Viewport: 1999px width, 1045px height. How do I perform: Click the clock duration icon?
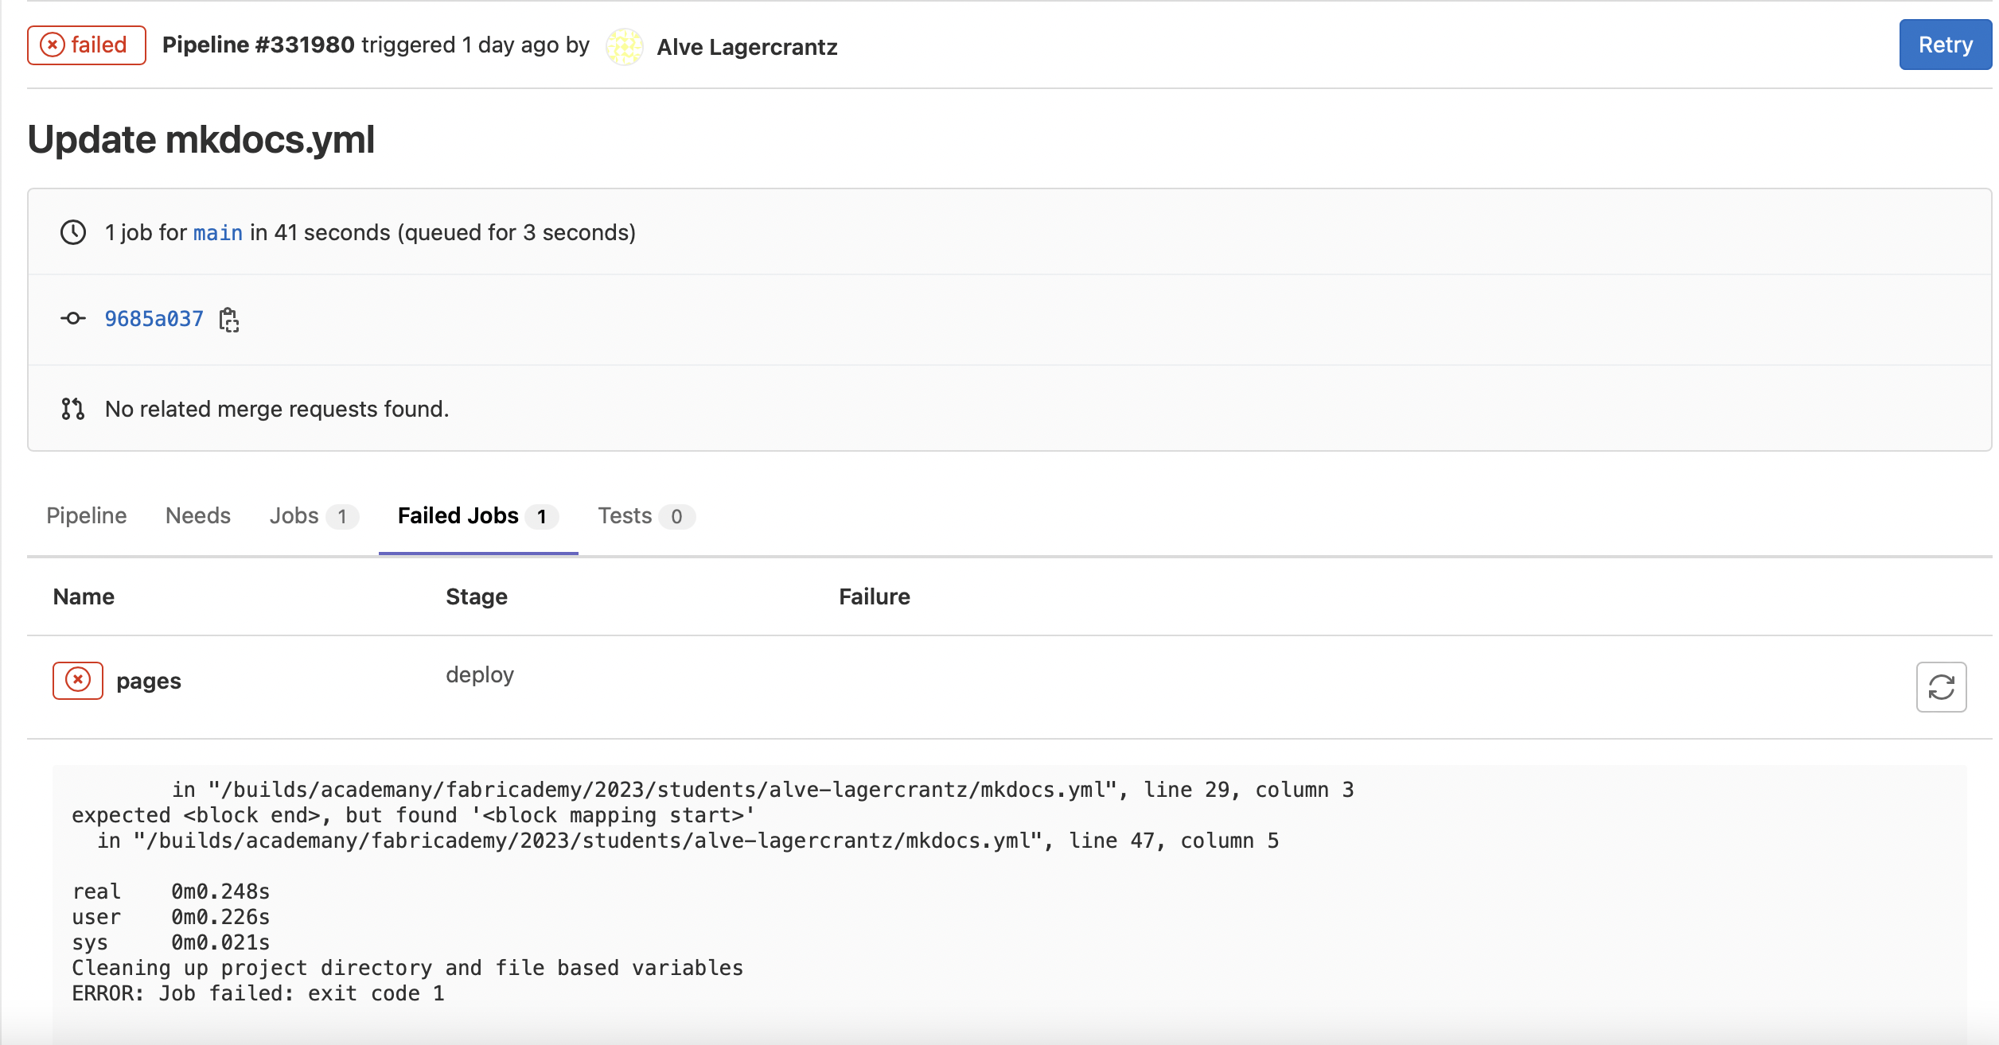click(73, 232)
